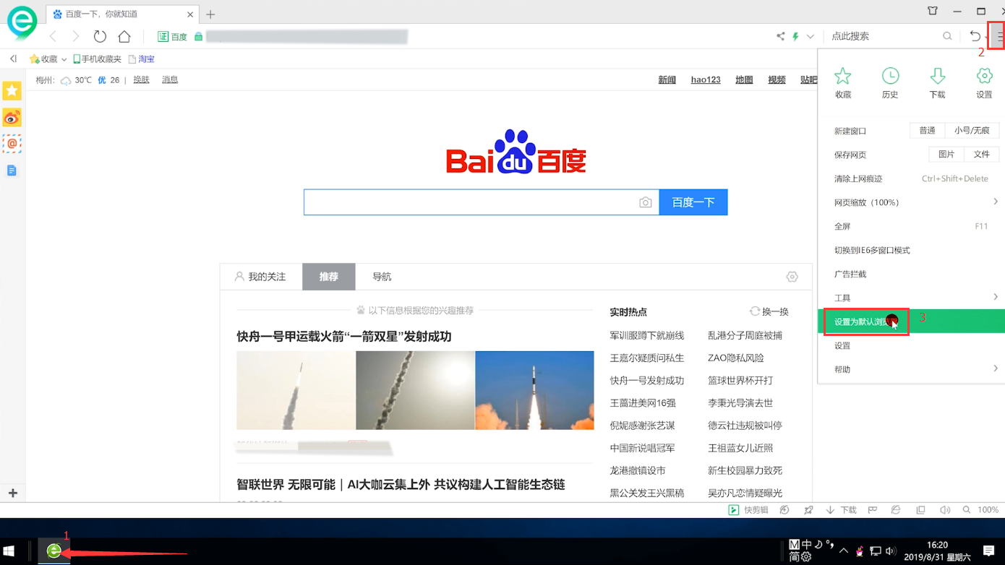Click the browser back arrow
The height and width of the screenshot is (565, 1005).
[53, 36]
